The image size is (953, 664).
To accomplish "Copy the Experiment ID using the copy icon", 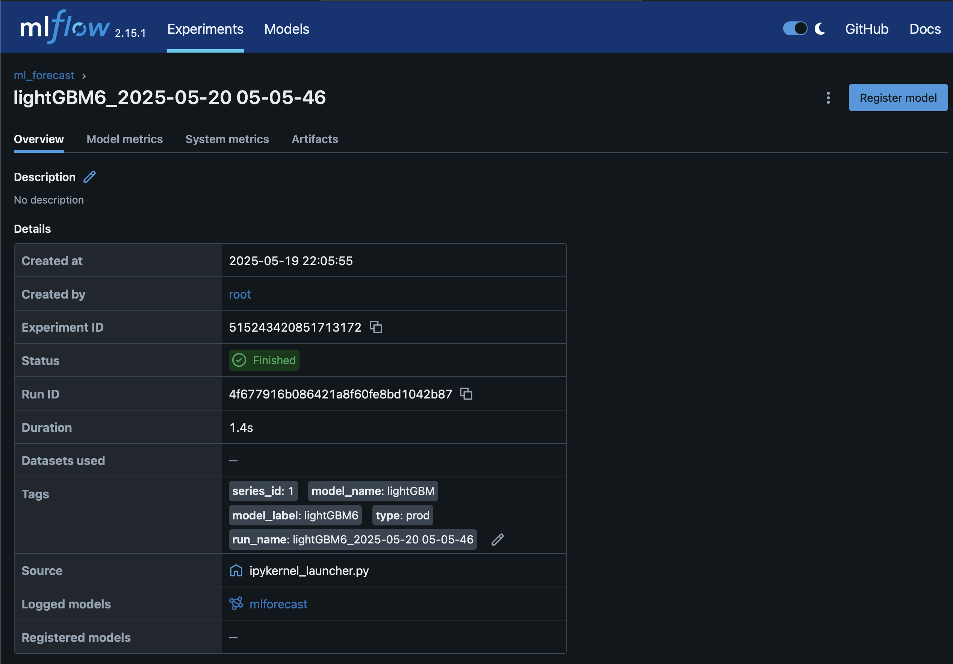I will pyautogui.click(x=376, y=327).
